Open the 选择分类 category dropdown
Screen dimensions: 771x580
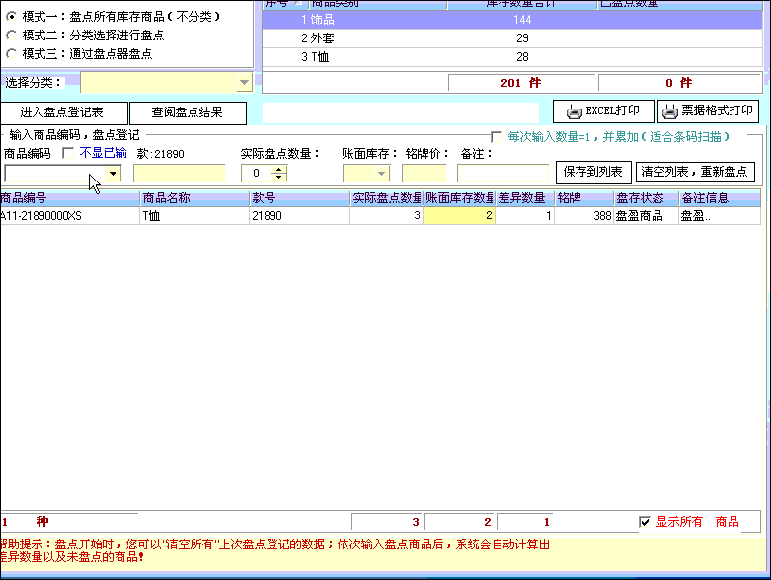(x=244, y=83)
